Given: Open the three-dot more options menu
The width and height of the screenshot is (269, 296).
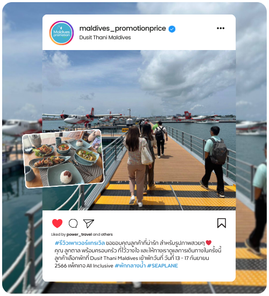Looking at the screenshot, I should pyautogui.click(x=221, y=29).
